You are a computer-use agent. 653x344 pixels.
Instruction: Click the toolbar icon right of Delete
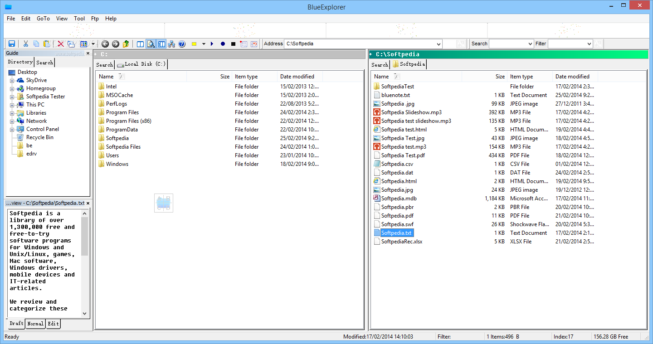click(71, 44)
